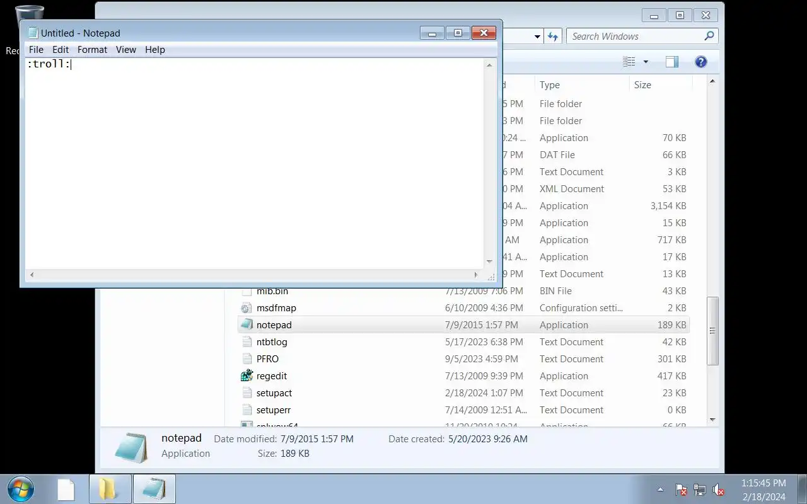Click the 'BIN File' type cell
Screen dimensions: 807x504
click(x=555, y=291)
